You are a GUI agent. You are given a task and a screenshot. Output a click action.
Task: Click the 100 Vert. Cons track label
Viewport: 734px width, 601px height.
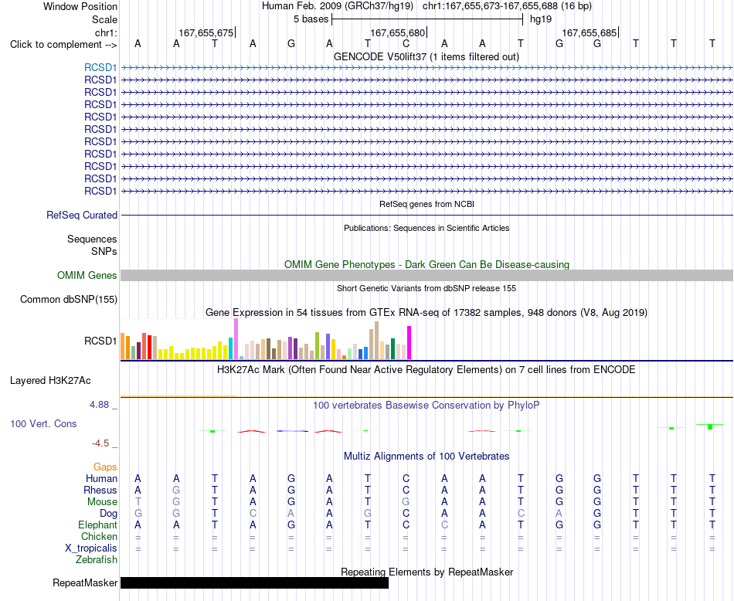[x=43, y=423]
